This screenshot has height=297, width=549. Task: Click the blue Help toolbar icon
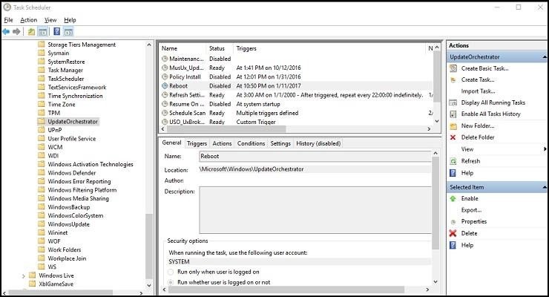click(56, 32)
